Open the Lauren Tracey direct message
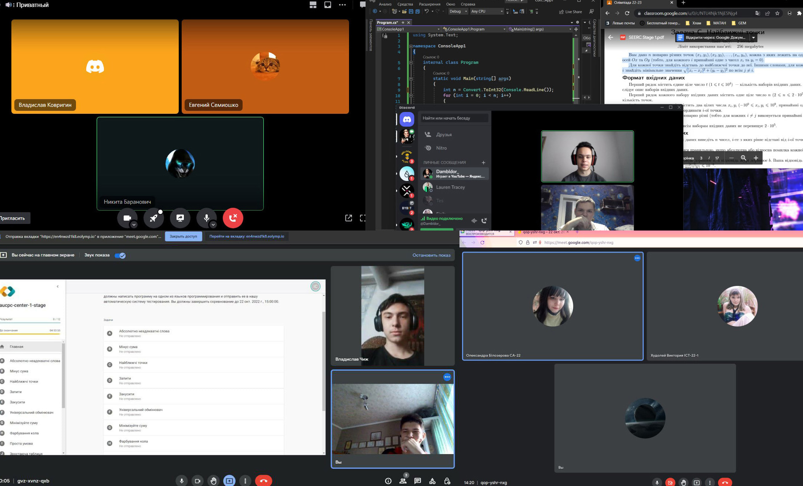The height and width of the screenshot is (486, 803). [x=454, y=187]
